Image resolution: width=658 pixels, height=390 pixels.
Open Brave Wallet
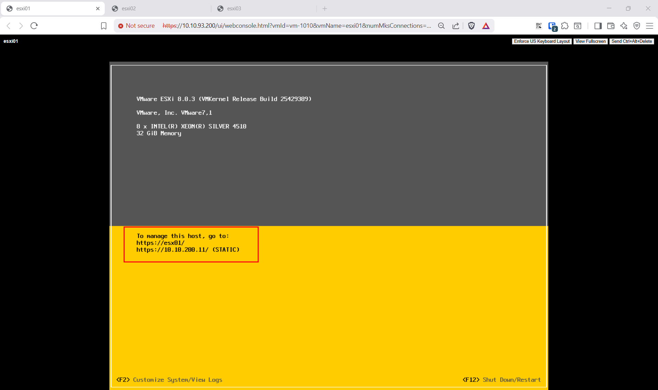click(611, 26)
